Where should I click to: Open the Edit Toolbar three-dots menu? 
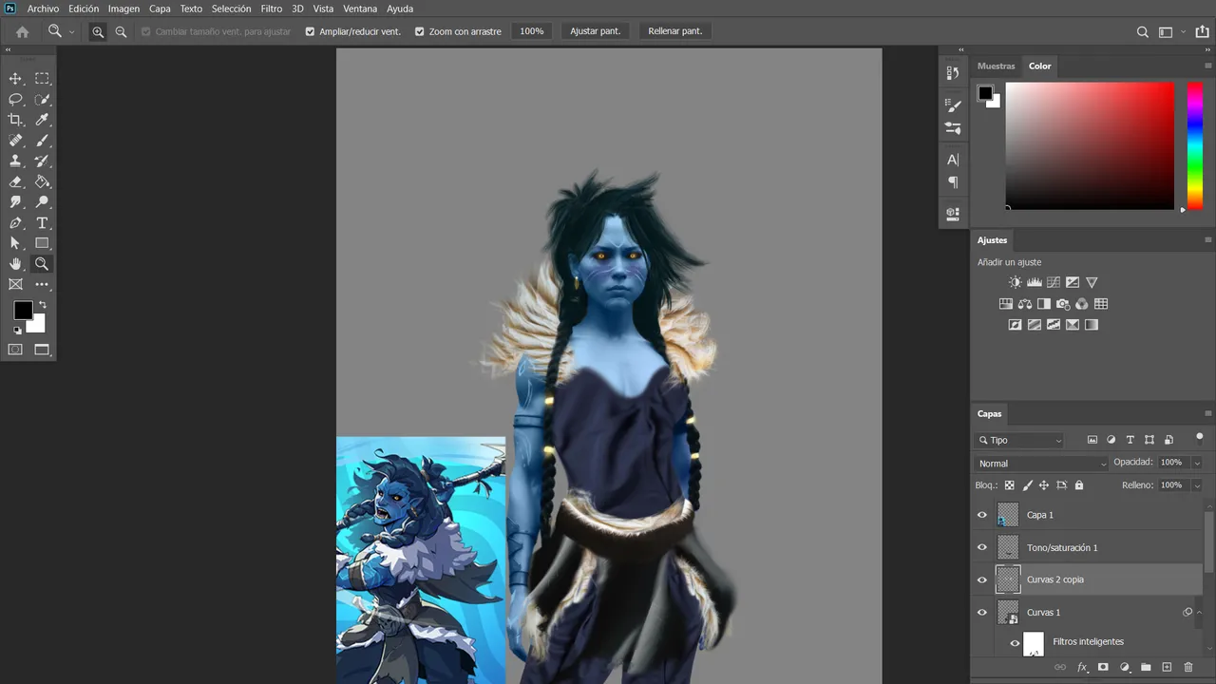tap(42, 284)
